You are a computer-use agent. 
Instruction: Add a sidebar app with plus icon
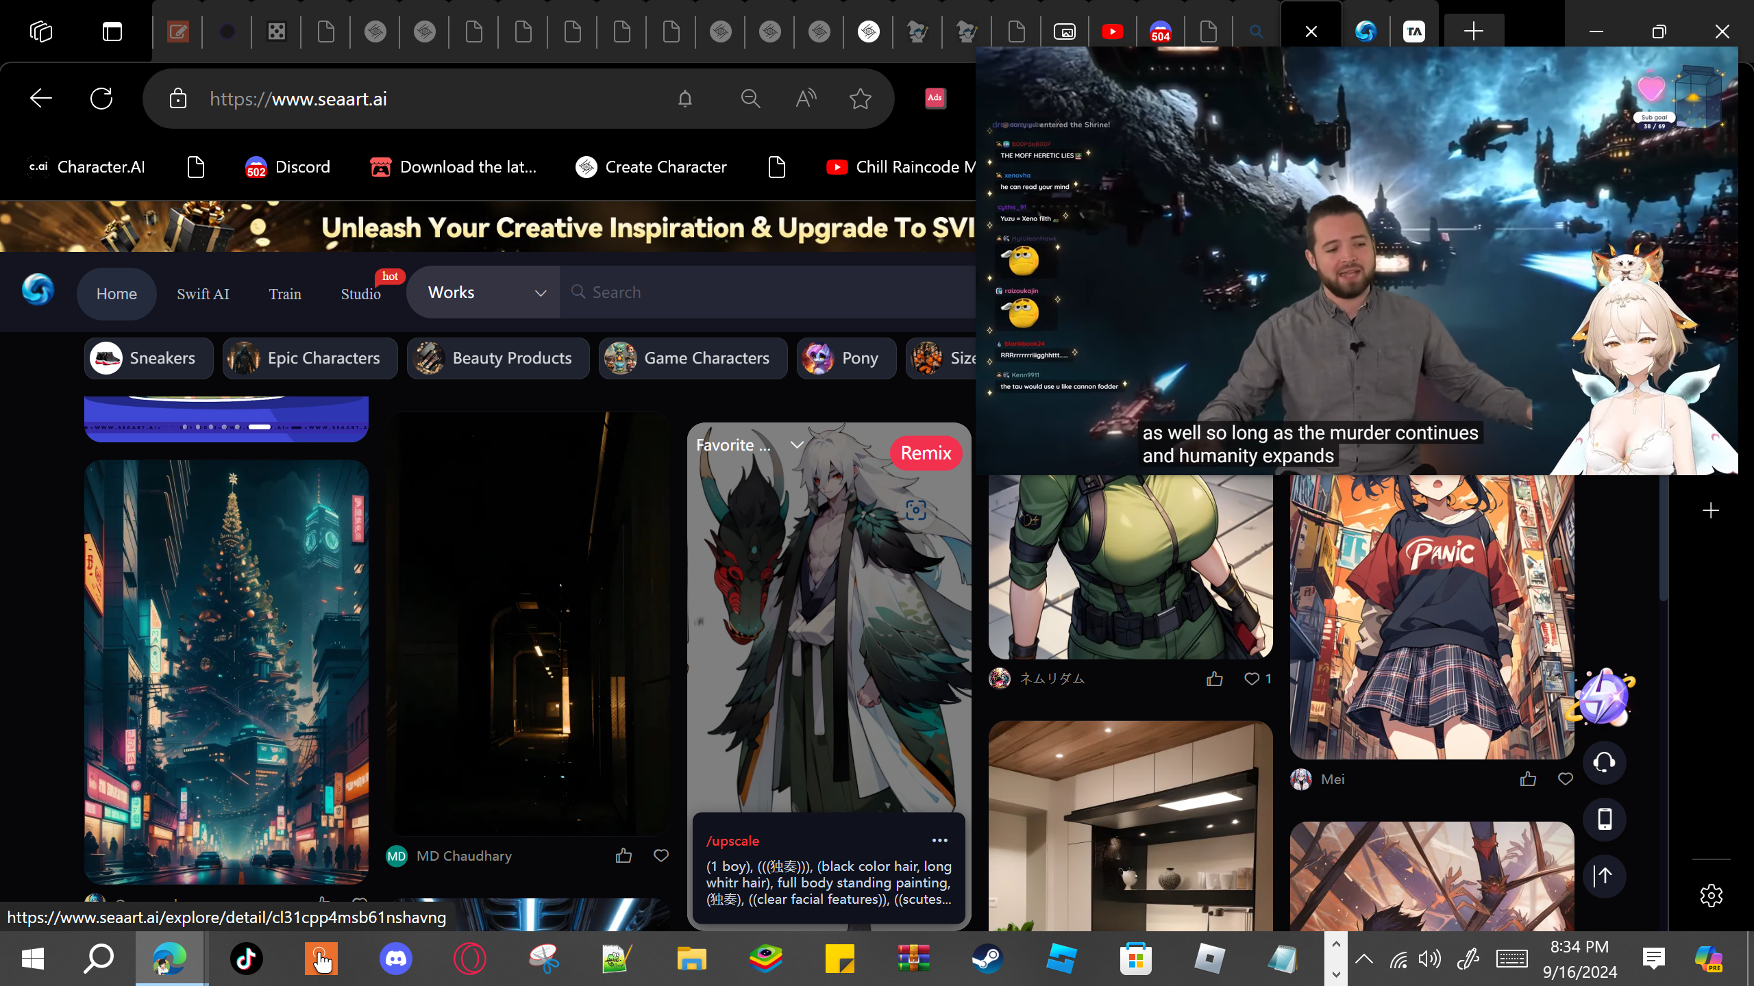point(1711,510)
